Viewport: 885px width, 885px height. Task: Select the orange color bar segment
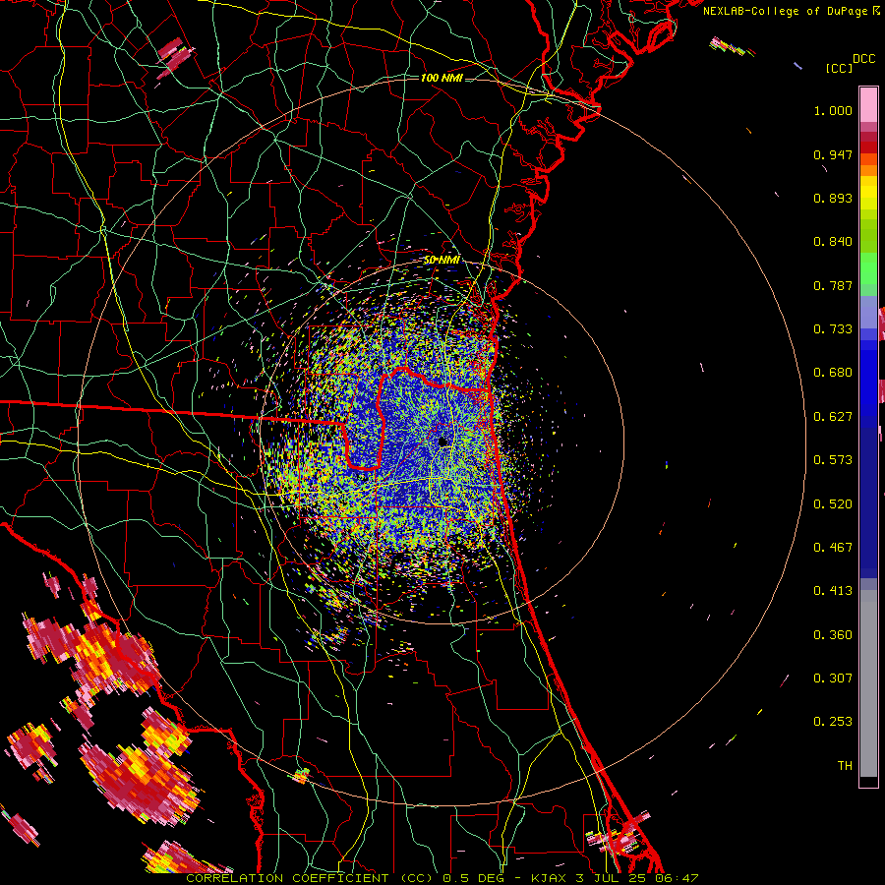point(868,170)
